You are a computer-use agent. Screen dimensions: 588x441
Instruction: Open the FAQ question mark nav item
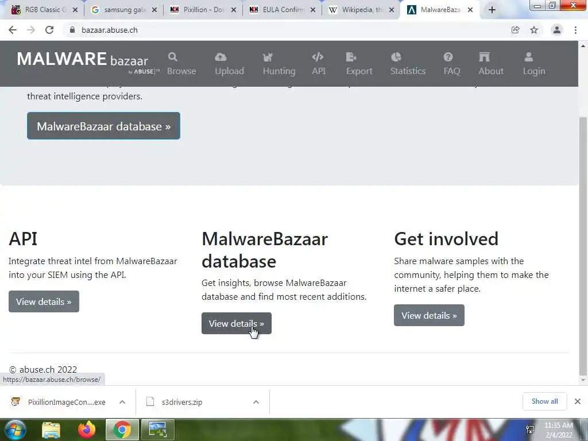[451, 64]
